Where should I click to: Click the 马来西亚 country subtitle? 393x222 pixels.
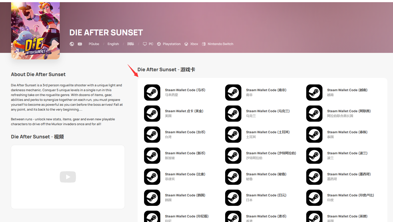(171, 95)
